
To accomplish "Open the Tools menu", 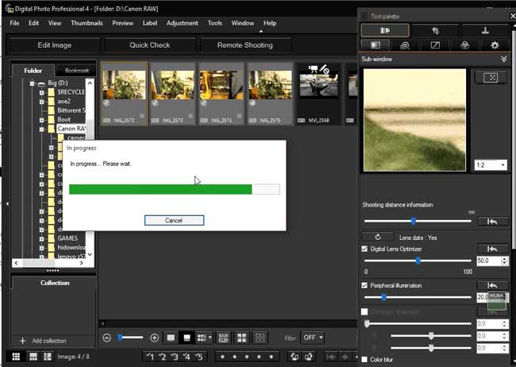I will pos(215,23).
